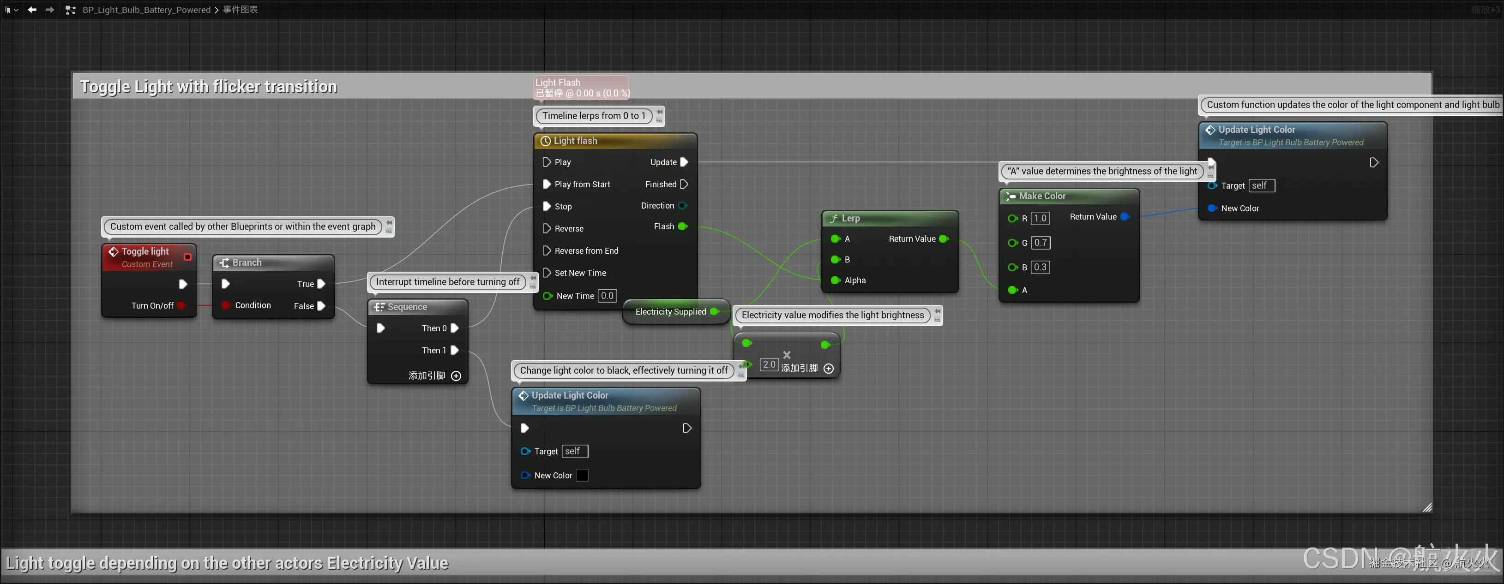
Task: Add pin on the multiply node
Action: click(x=828, y=368)
